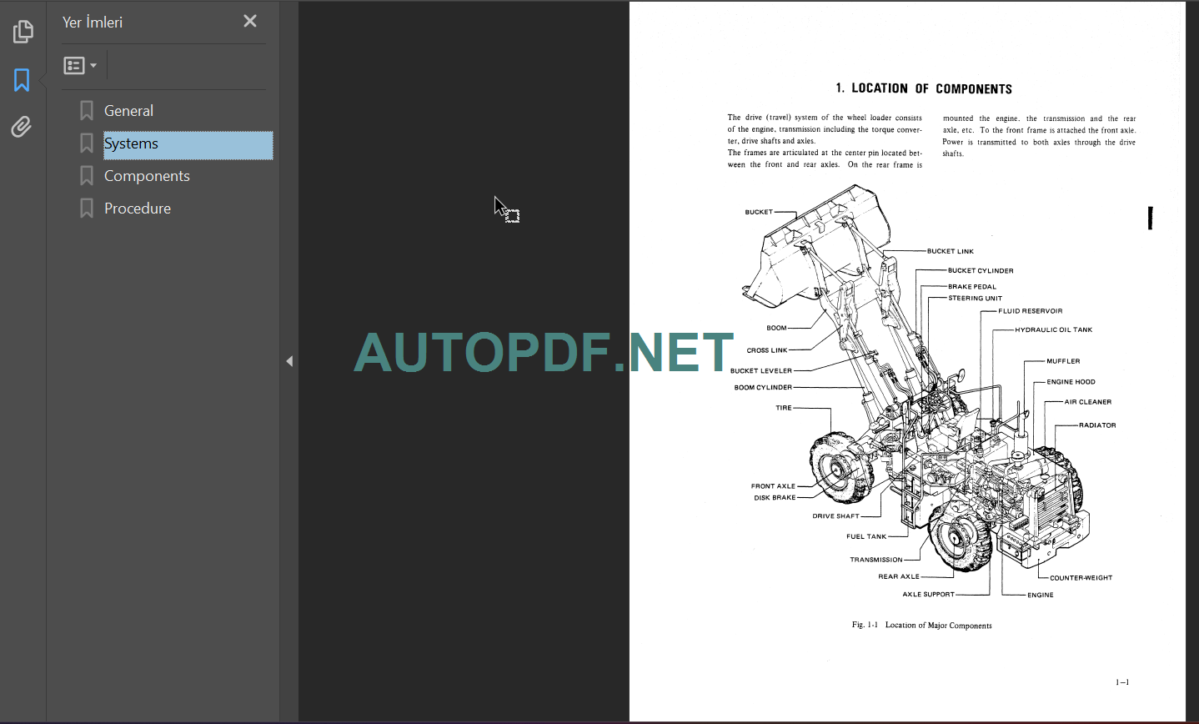
Task: Select the Procedure bookmark
Action: 138,208
